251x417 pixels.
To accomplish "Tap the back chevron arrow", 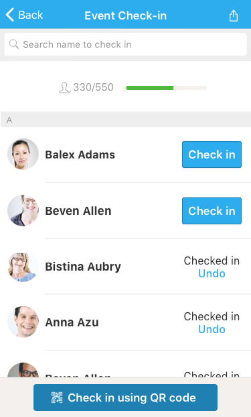I will [x=10, y=15].
